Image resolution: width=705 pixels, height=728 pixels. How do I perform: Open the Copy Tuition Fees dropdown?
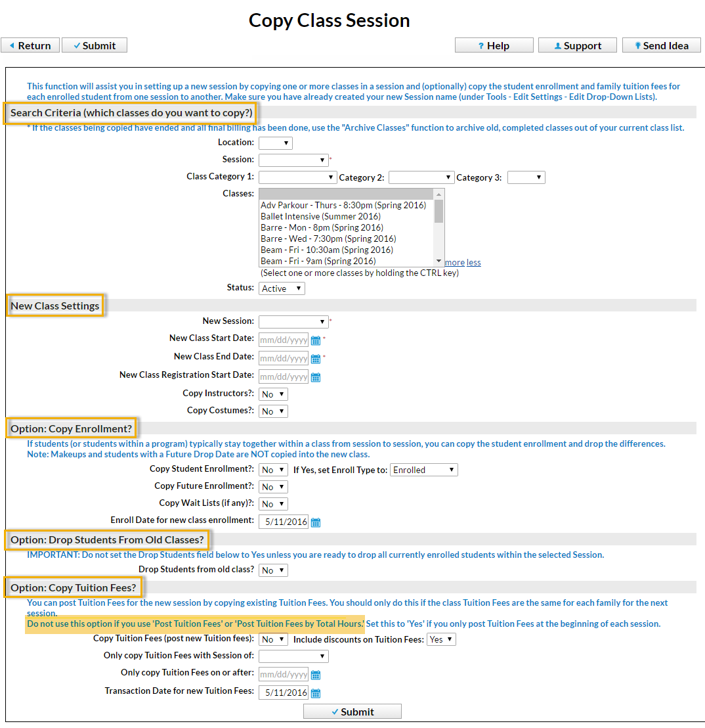click(x=273, y=639)
